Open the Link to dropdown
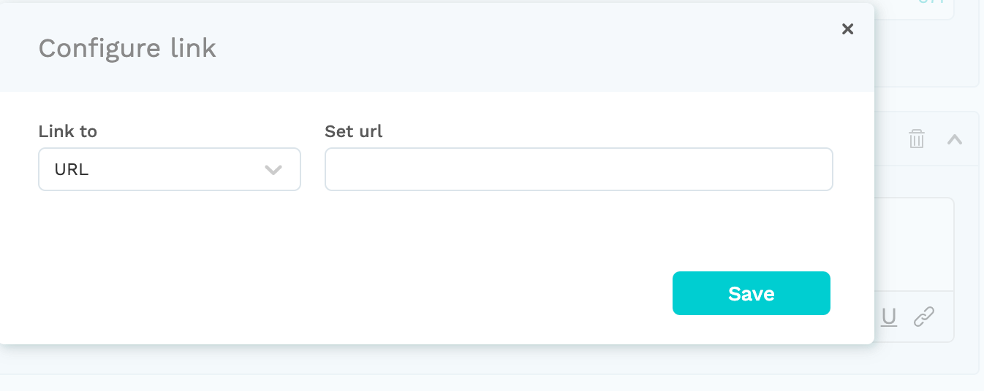 tap(170, 169)
